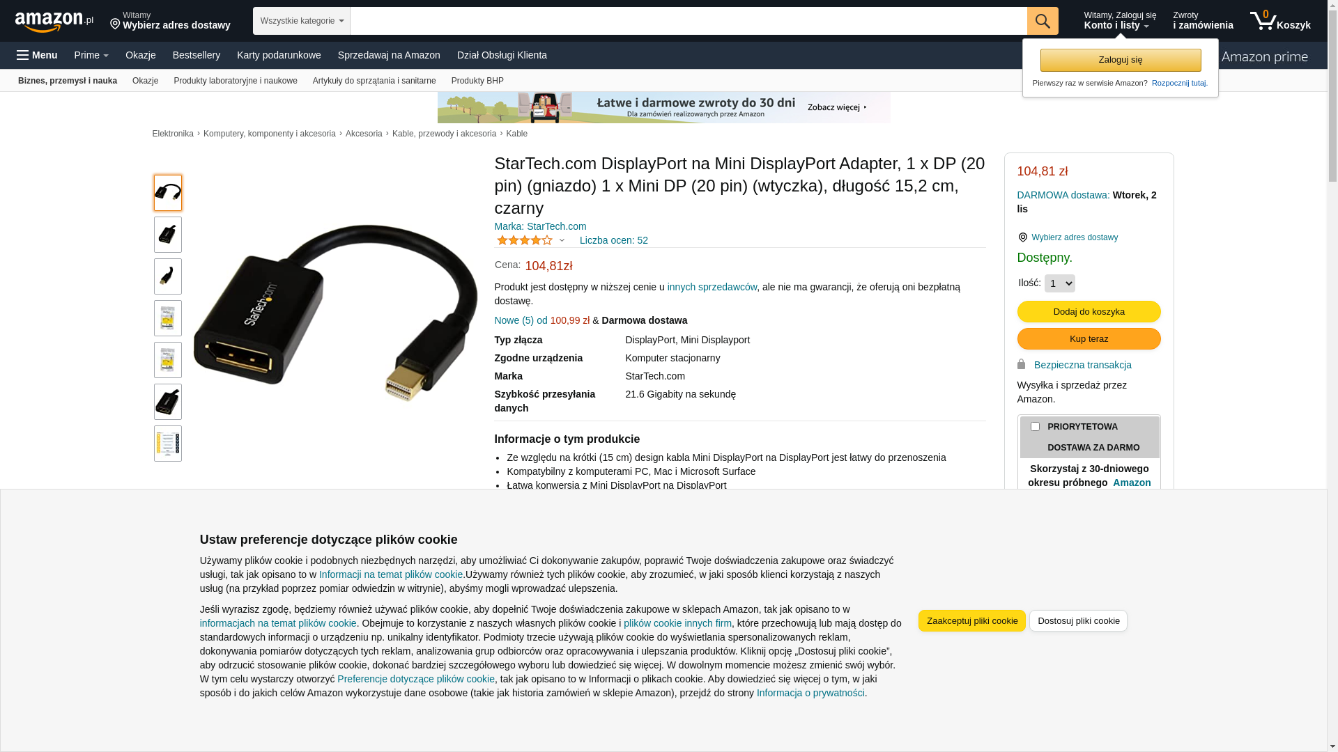
Task: Click the Amazon.pl logo
Action: click(54, 22)
